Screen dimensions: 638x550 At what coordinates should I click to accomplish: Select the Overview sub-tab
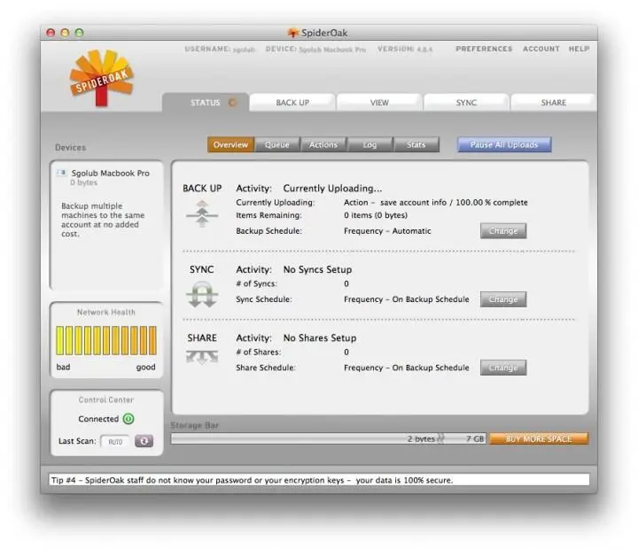(230, 145)
